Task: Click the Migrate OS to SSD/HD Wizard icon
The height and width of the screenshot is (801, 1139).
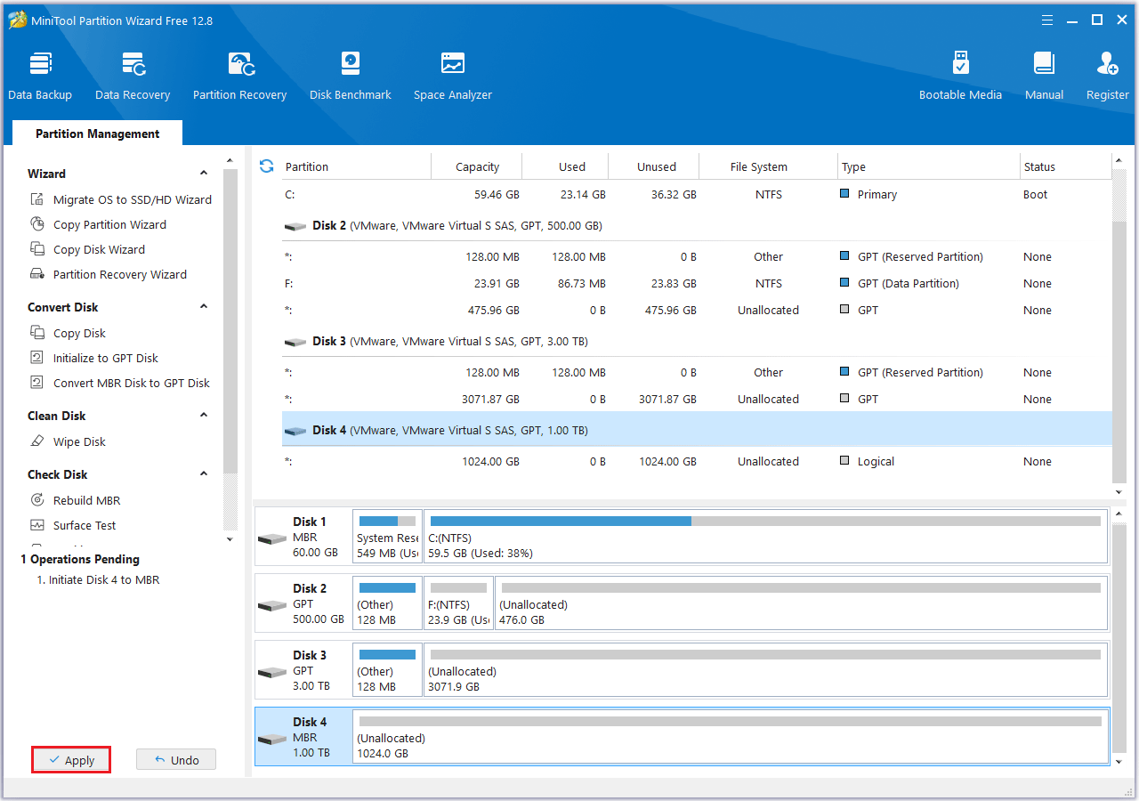Action: (37, 199)
